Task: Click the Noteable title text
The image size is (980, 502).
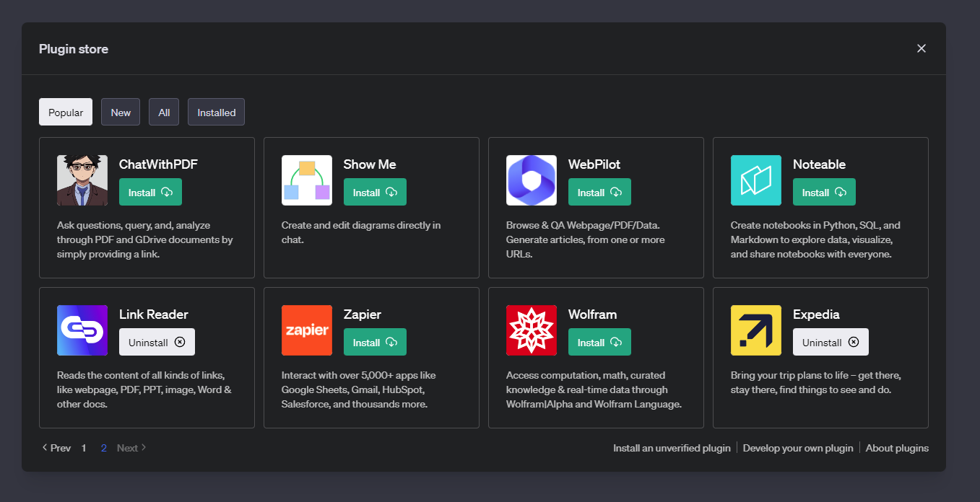Action: pos(819,164)
